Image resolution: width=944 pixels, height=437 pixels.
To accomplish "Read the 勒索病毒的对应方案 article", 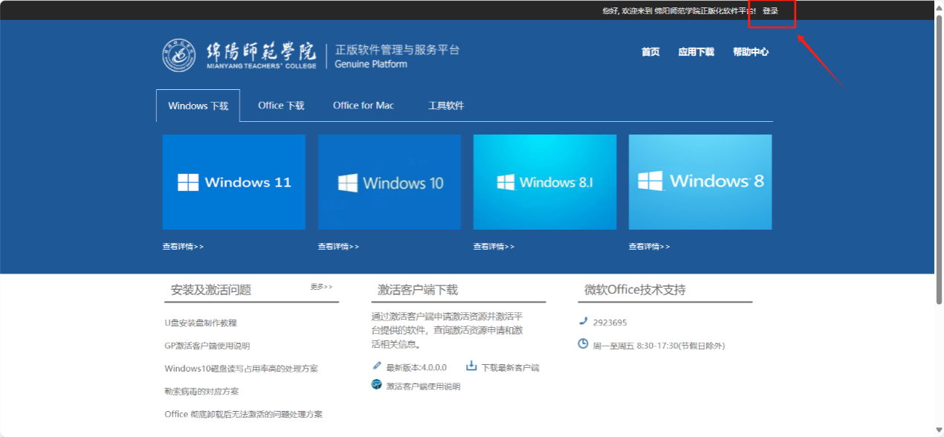I will [201, 391].
